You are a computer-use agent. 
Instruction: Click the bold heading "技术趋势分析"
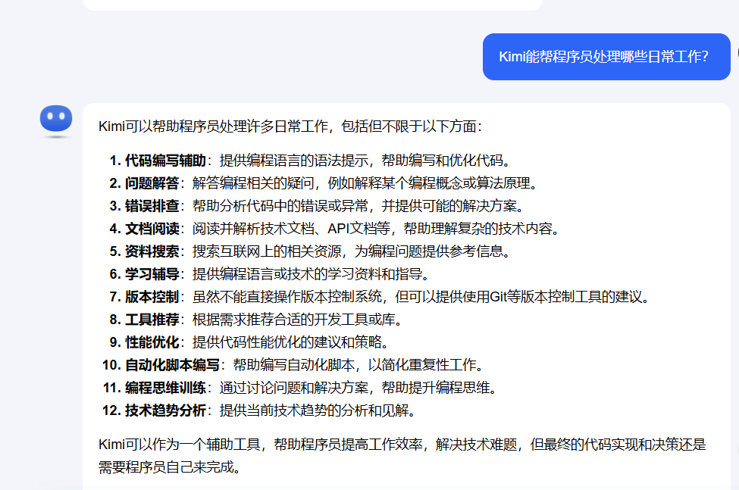165,410
